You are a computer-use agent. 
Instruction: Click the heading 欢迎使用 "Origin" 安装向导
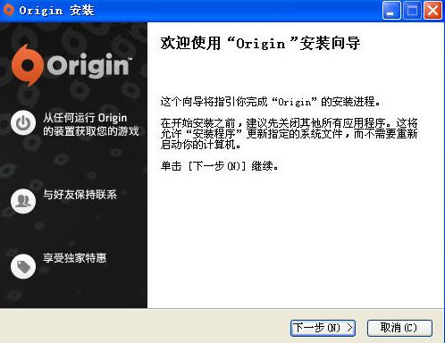click(260, 44)
